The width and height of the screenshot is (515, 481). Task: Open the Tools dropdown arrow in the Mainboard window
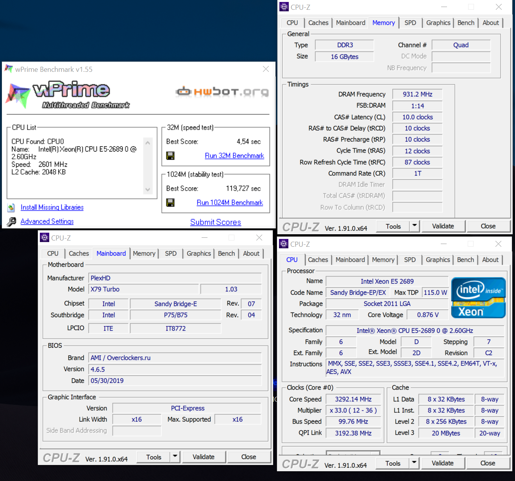click(x=175, y=457)
